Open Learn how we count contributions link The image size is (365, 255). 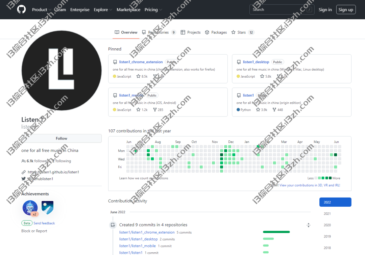click(144, 178)
